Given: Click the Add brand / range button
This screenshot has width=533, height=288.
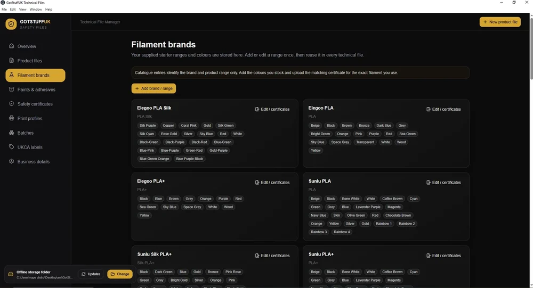Looking at the screenshot, I should pyautogui.click(x=154, y=88).
